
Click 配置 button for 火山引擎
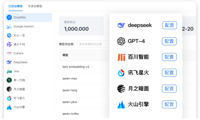click(x=169, y=104)
